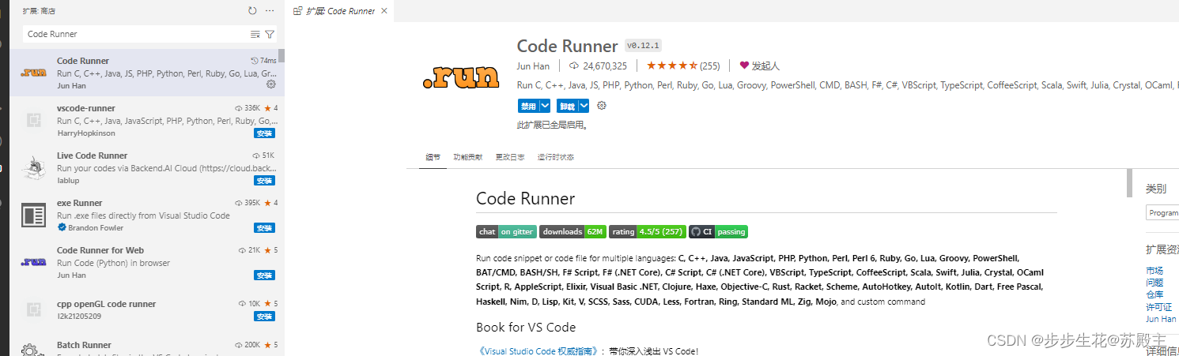This screenshot has height=356, width=1179.
Task: Install Live Code Runner extension
Action: point(264,181)
